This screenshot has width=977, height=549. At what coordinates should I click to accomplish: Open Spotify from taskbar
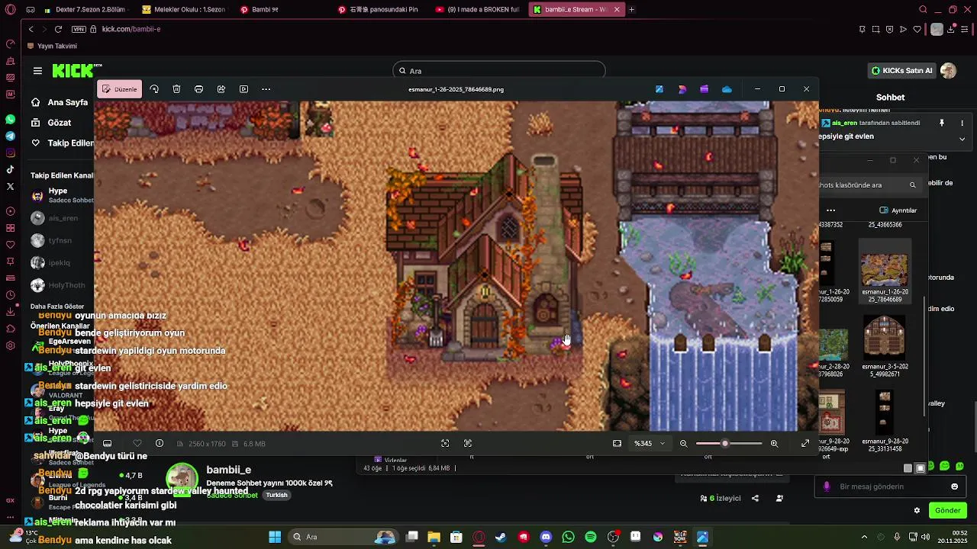tap(591, 537)
